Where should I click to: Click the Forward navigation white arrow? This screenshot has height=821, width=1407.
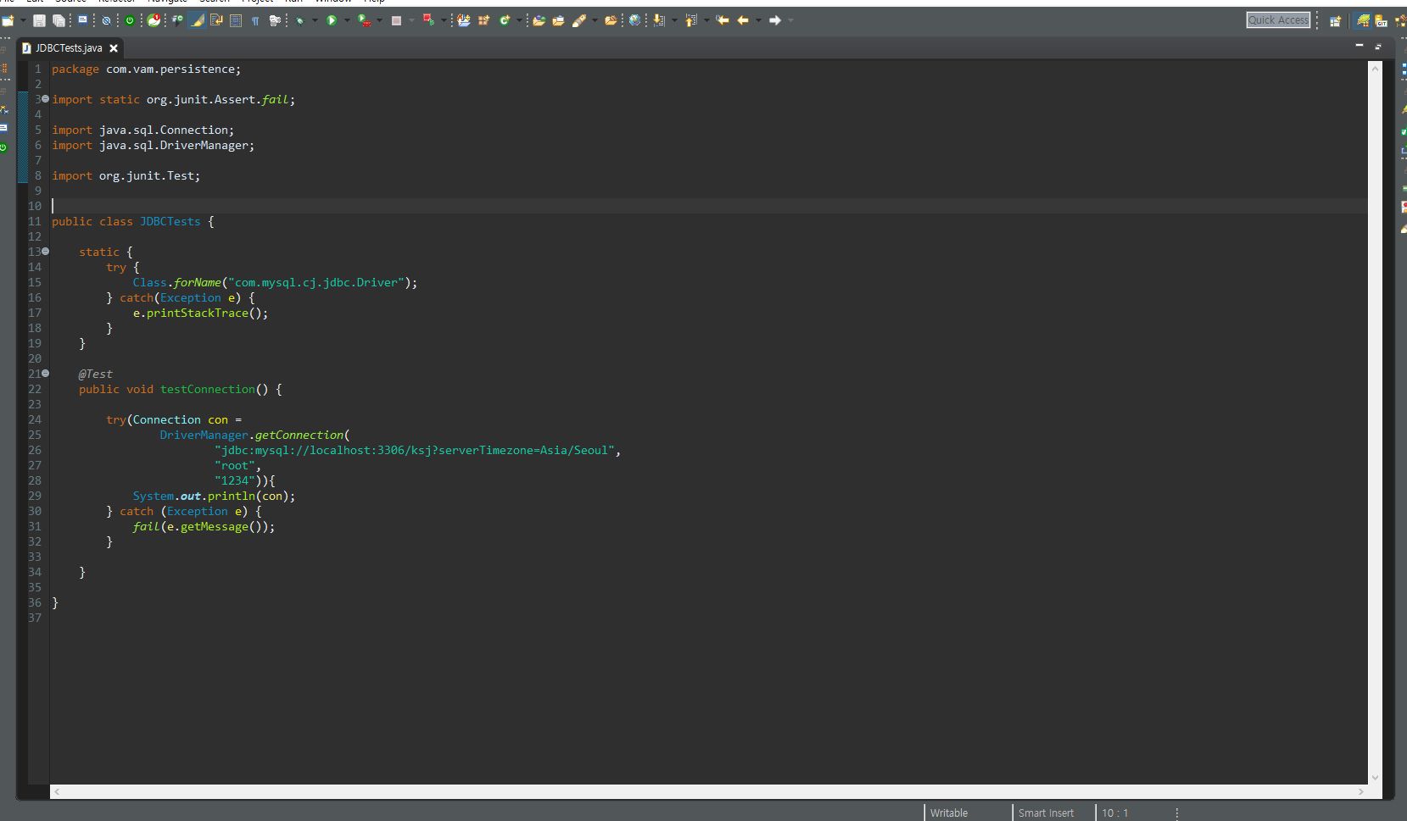[x=775, y=20]
